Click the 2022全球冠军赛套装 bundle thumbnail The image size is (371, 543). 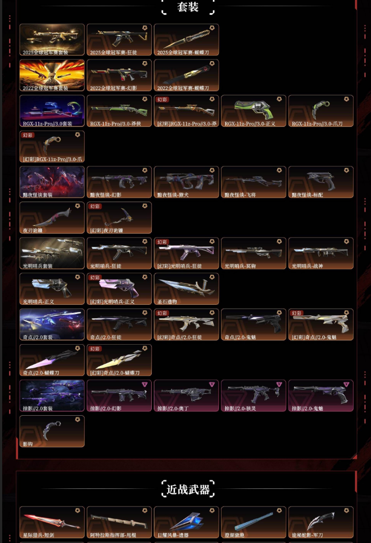(x=52, y=75)
